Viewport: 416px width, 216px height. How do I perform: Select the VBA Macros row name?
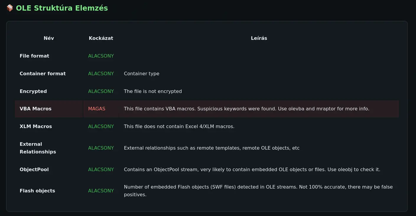35,109
